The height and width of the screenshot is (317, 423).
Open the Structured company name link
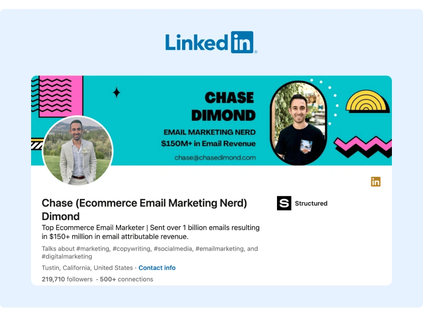coord(311,203)
